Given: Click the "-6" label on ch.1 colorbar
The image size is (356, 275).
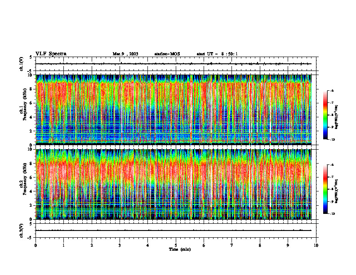Looking at the screenshot, I should pyautogui.click(x=332, y=90).
